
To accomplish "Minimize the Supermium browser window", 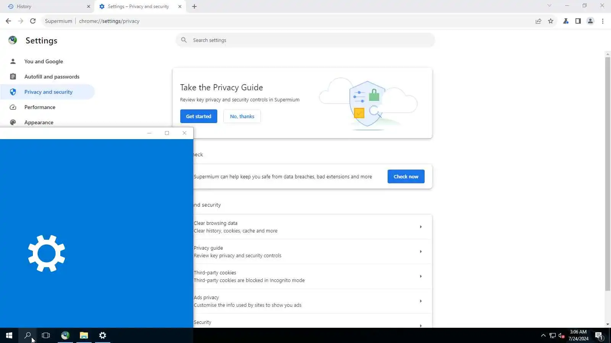I will [567, 6].
